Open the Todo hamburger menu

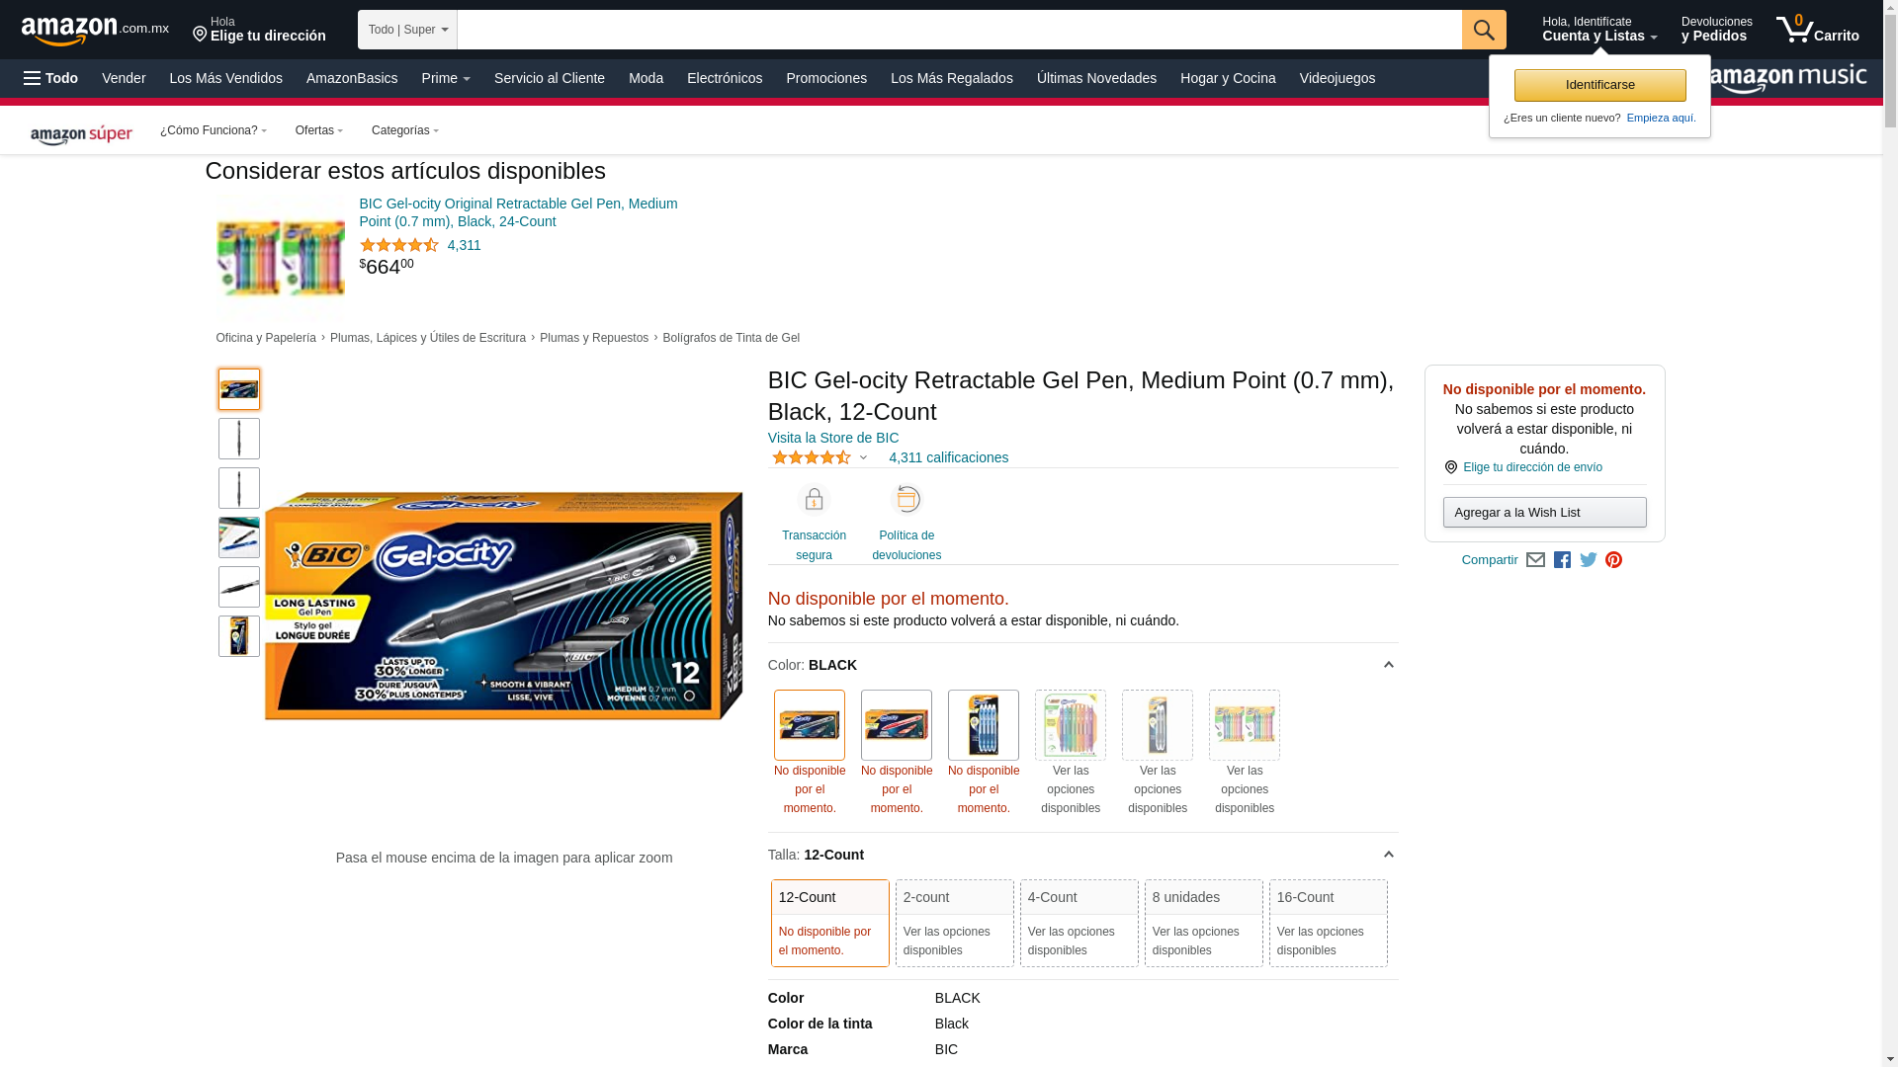coord(51,78)
